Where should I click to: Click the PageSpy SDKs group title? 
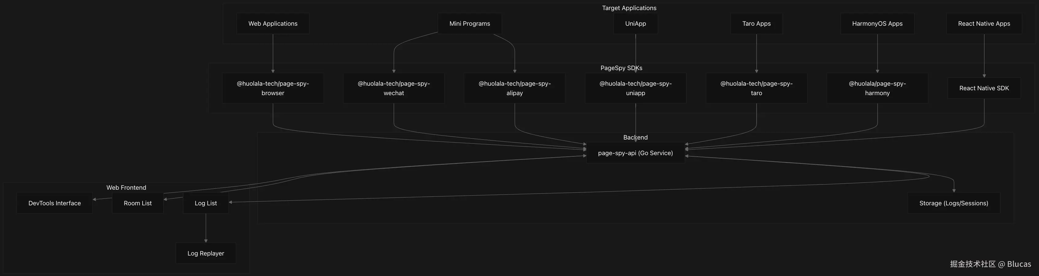coord(621,68)
